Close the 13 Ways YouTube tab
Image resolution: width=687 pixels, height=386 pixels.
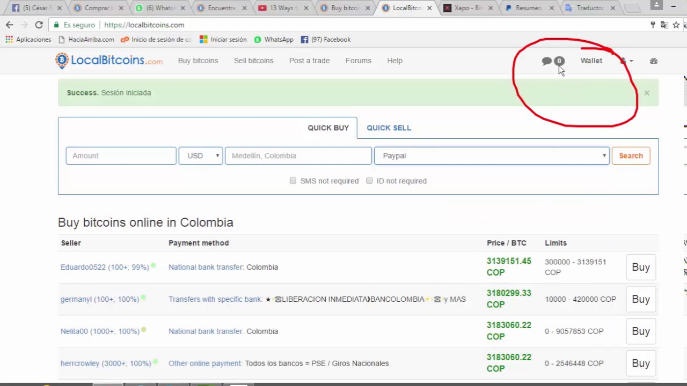pyautogui.click(x=306, y=8)
